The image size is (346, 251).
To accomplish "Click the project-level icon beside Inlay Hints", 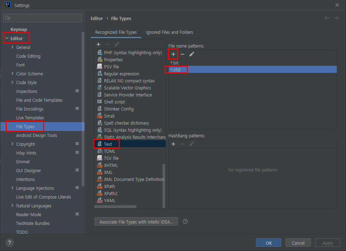I will 77,152.
